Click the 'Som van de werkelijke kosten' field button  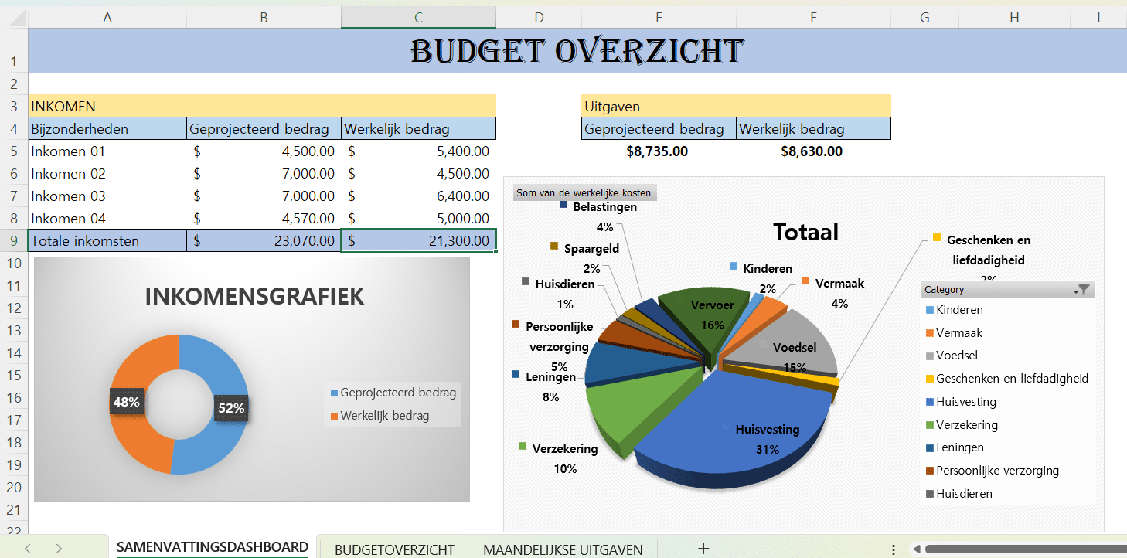tap(584, 192)
